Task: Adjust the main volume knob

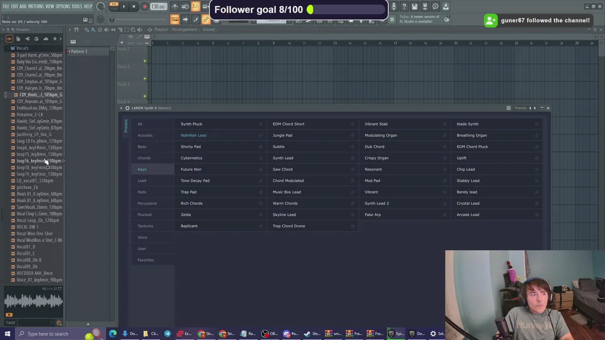Action: click(100, 7)
